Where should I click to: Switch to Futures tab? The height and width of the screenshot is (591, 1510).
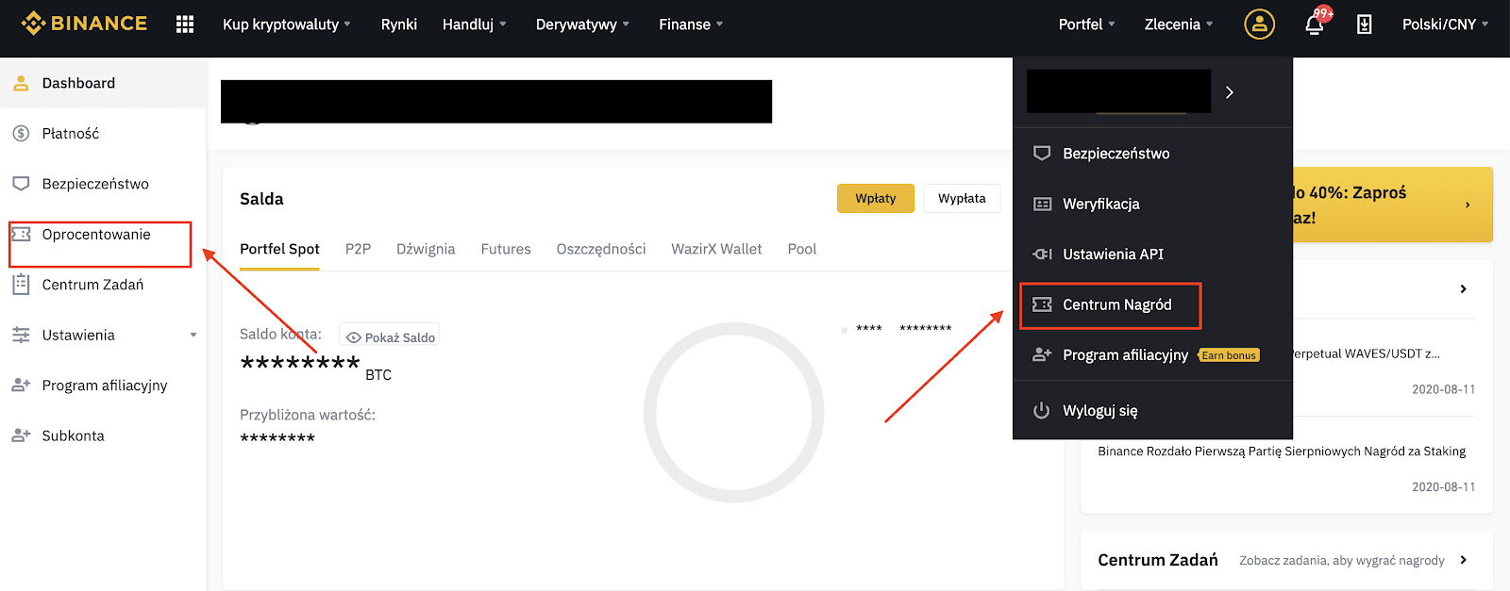(506, 249)
